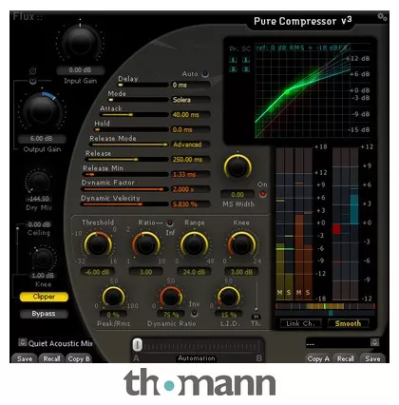Click the 24.0 dB range value

pyautogui.click(x=194, y=272)
